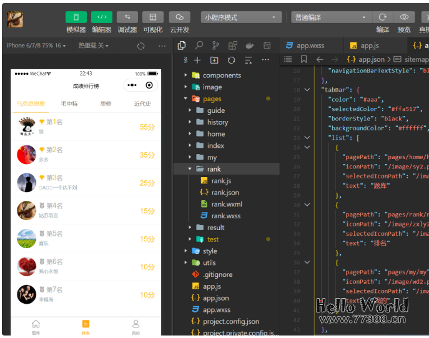Tap the 我的 tab bar button
The height and width of the screenshot is (338, 429).
pyautogui.click(x=136, y=327)
